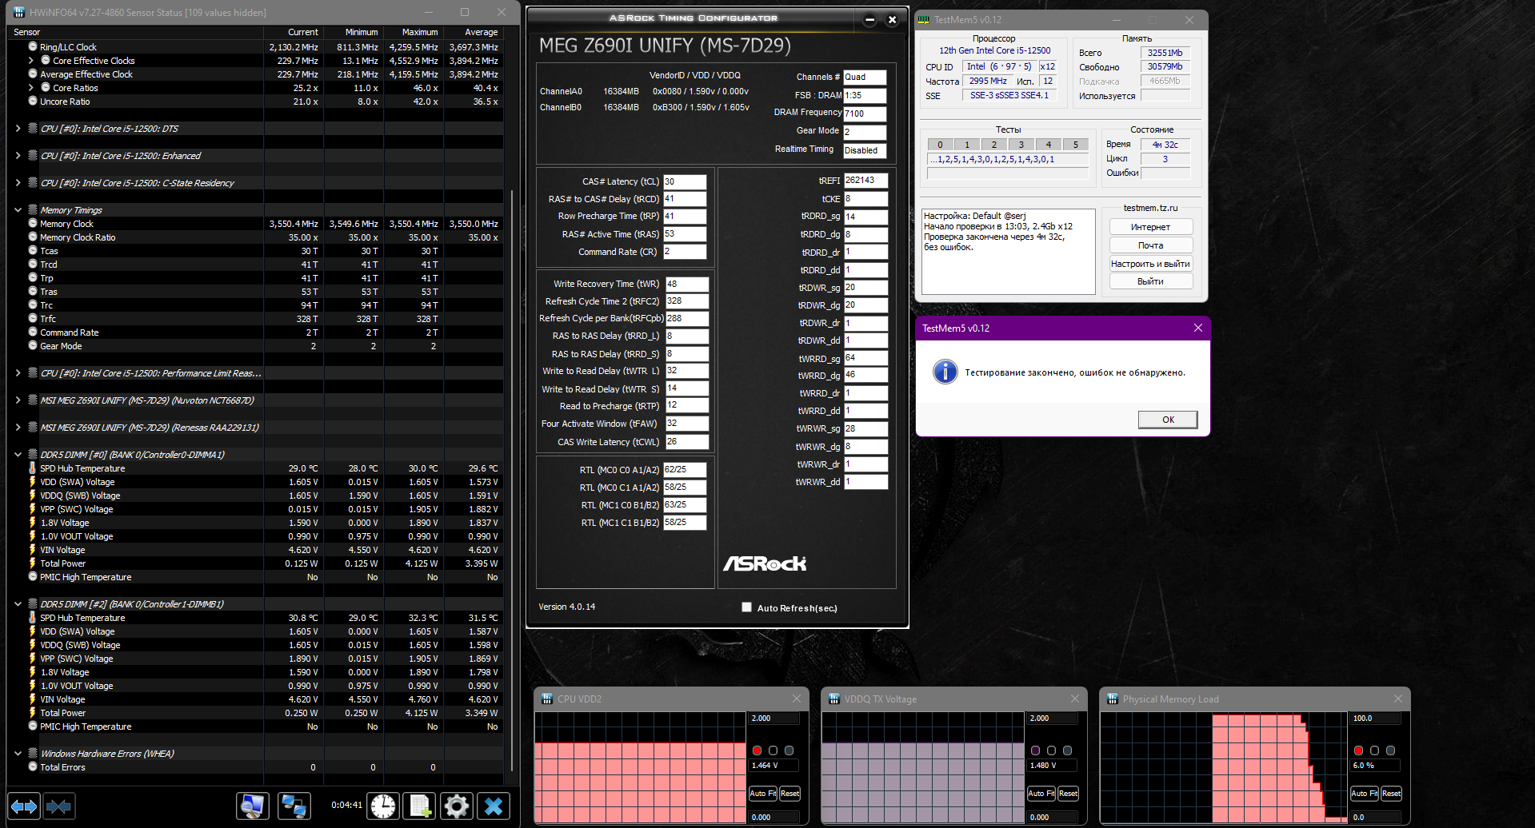The image size is (1535, 828).
Task: Click the Maximum column header
Action: 414,32
